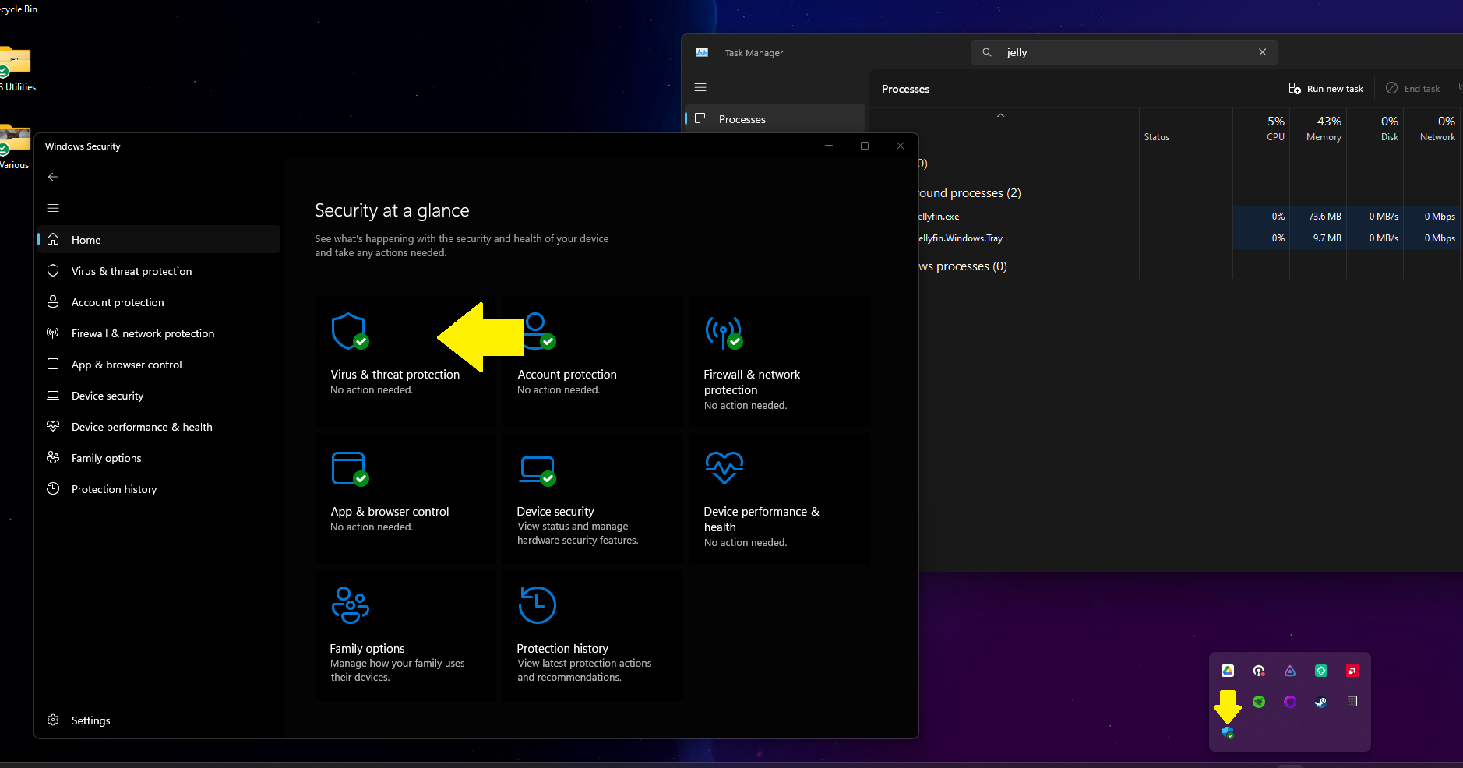Clear the Task Manager search box

[1262, 52]
